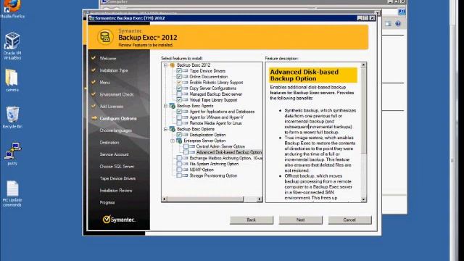Select Enable Robotic Library Support row text
Screen dimensions: 464x261
216,83
